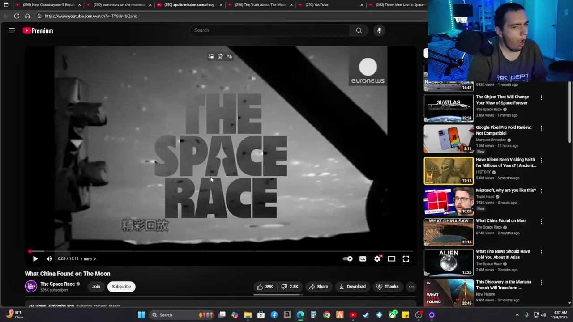Open options for Google Pixel Pro Fold Review
The width and height of the screenshot is (573, 322).
point(541,128)
